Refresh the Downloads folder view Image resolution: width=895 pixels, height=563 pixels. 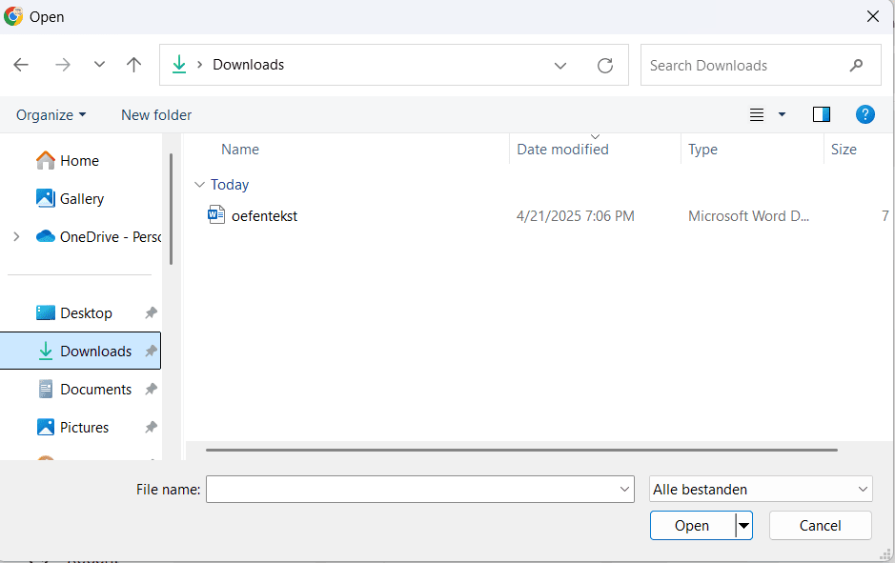[604, 65]
